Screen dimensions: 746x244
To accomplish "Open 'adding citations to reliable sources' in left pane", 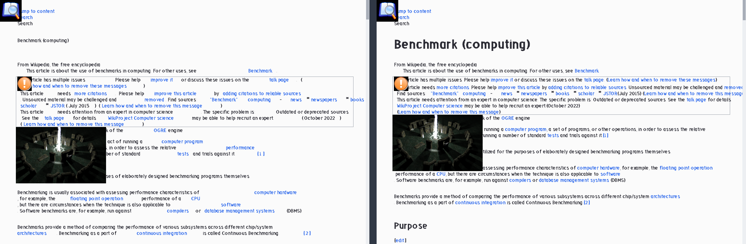I will click(x=262, y=93).
